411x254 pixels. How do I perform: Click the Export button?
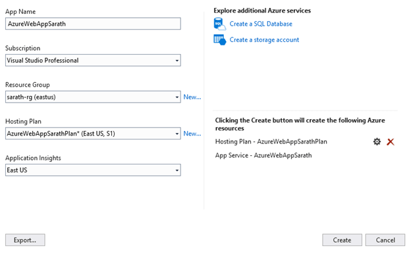tap(25, 240)
